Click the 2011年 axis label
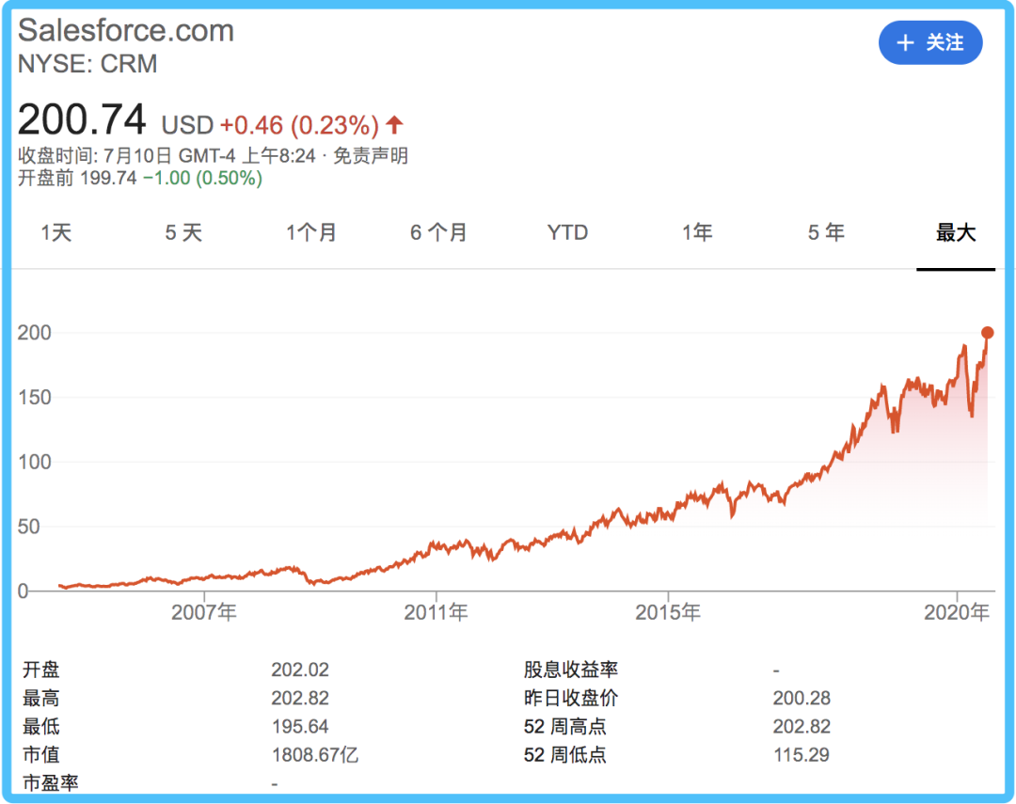Viewport: 1016px width, 804px height. [x=437, y=612]
